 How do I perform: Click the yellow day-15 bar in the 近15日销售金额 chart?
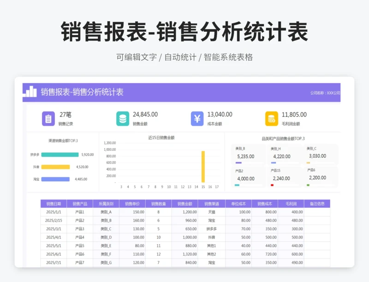click(x=203, y=167)
